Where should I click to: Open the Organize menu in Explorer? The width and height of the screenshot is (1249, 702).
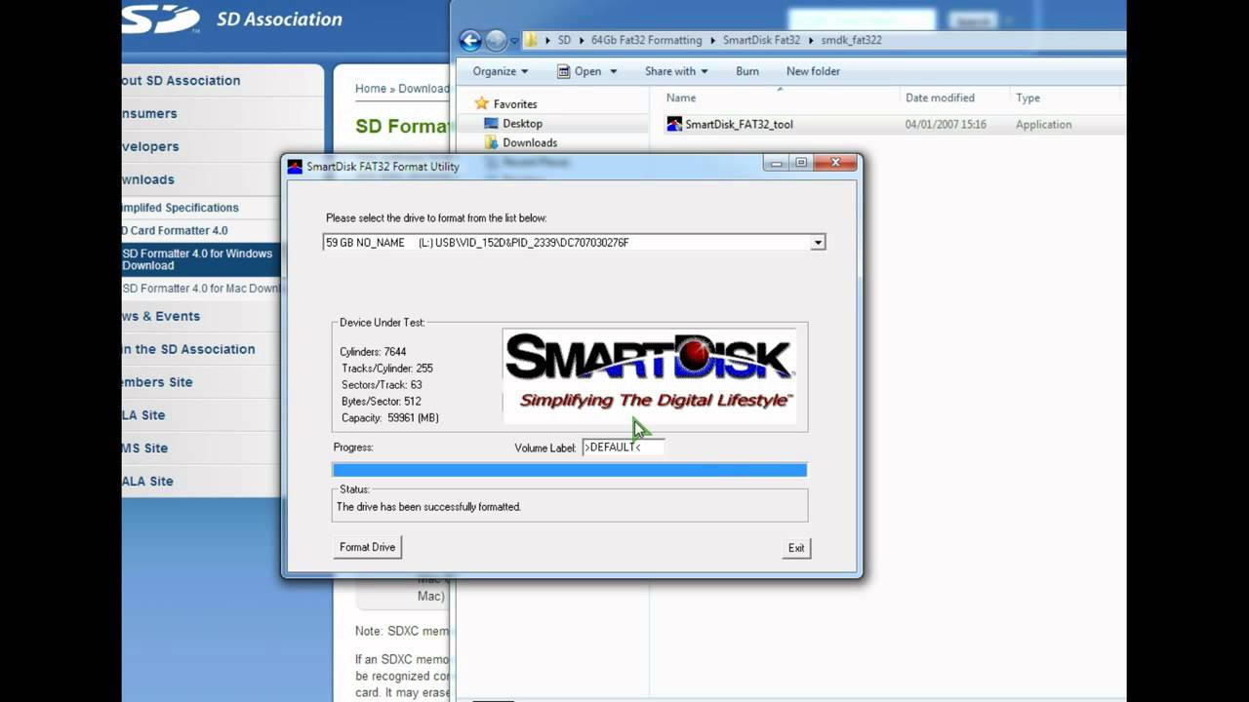500,71
